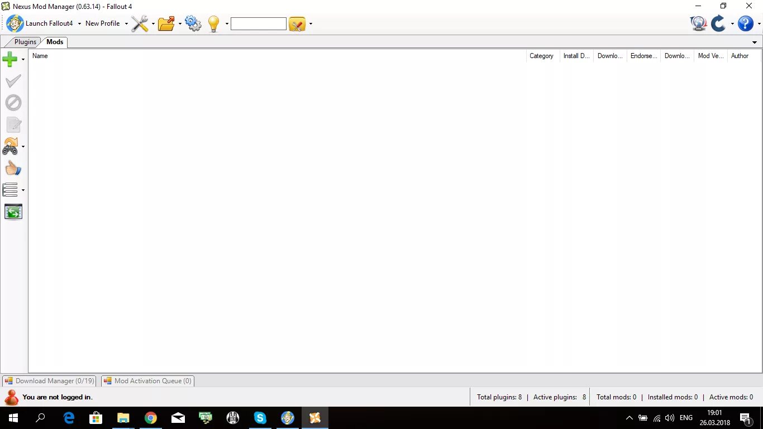Open Google Chrome from taskbar
Image resolution: width=763 pixels, height=429 pixels.
point(151,418)
